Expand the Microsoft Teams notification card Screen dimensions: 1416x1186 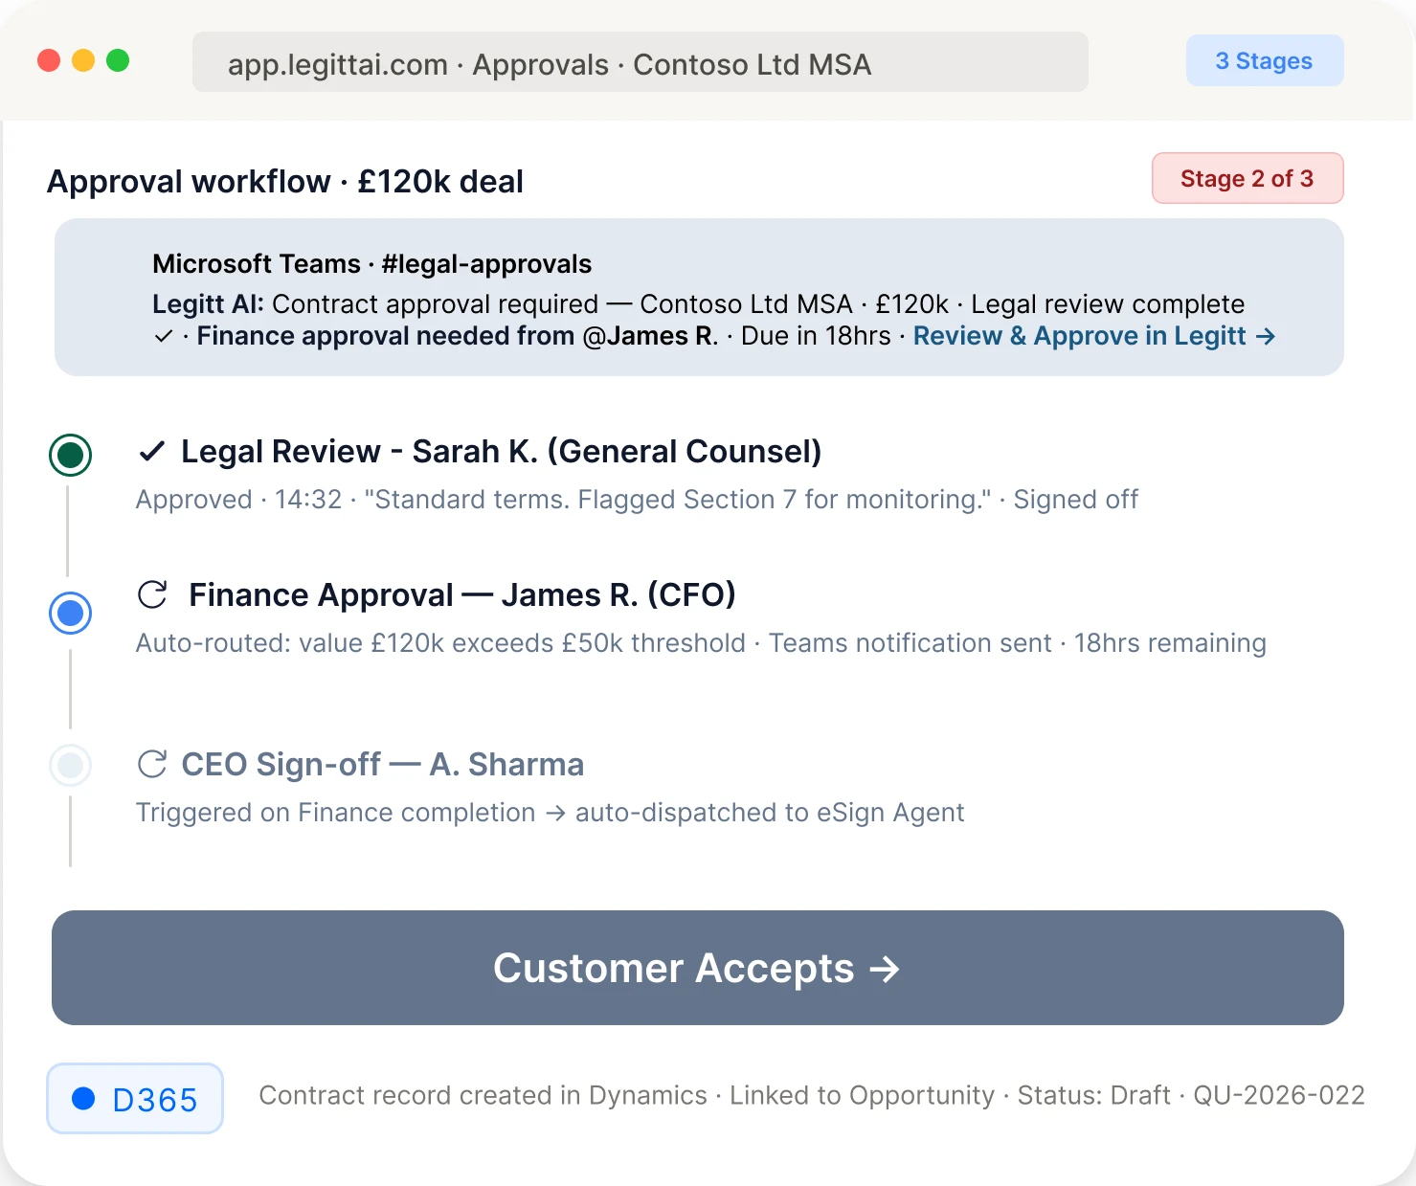coord(697,297)
